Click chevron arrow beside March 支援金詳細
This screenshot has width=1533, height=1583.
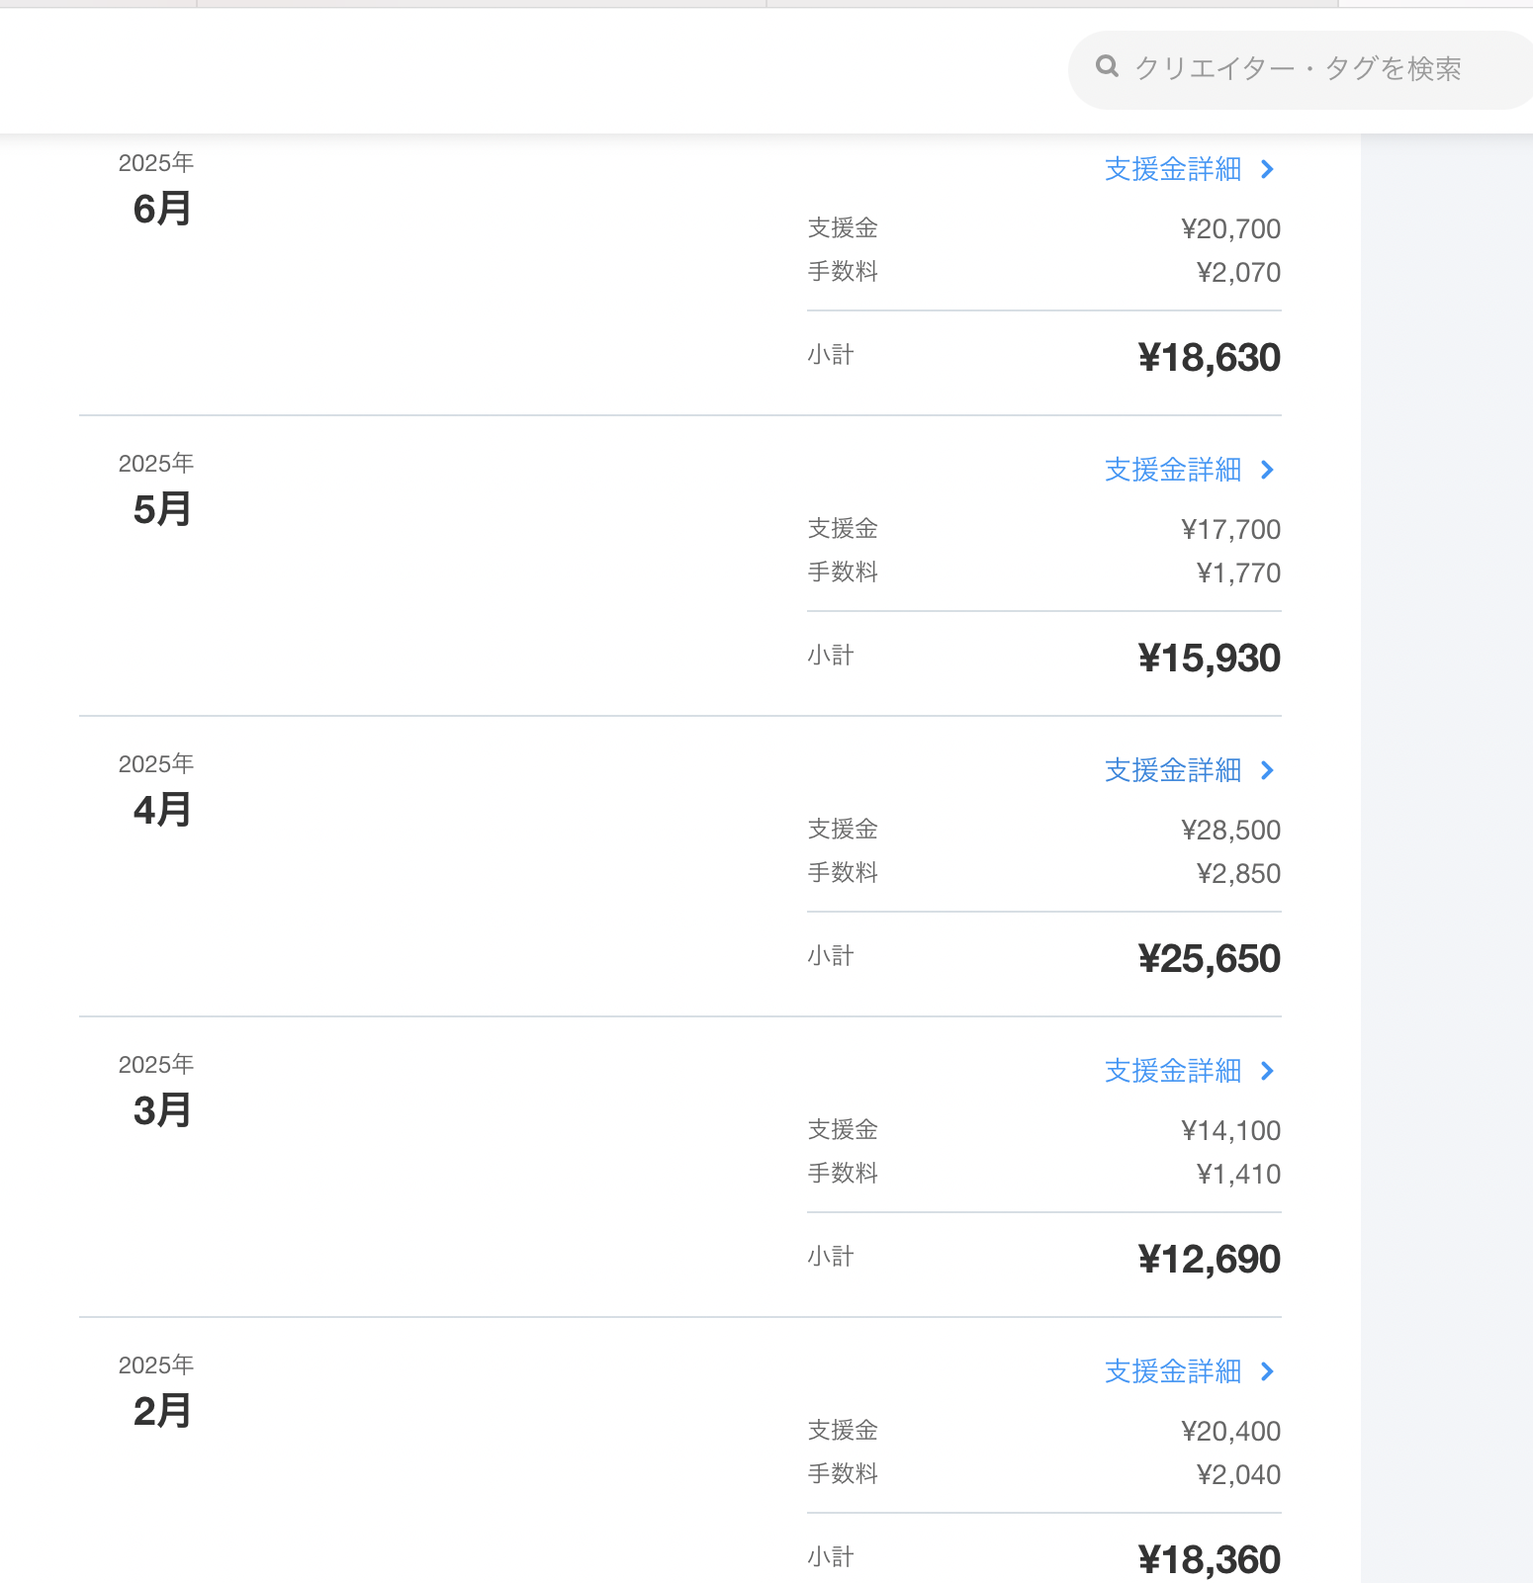tap(1268, 1071)
